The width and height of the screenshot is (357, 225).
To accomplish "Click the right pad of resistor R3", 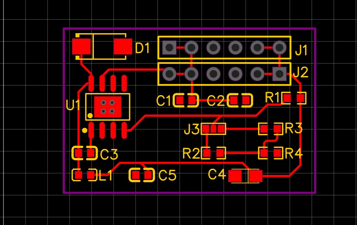I will [277, 129].
